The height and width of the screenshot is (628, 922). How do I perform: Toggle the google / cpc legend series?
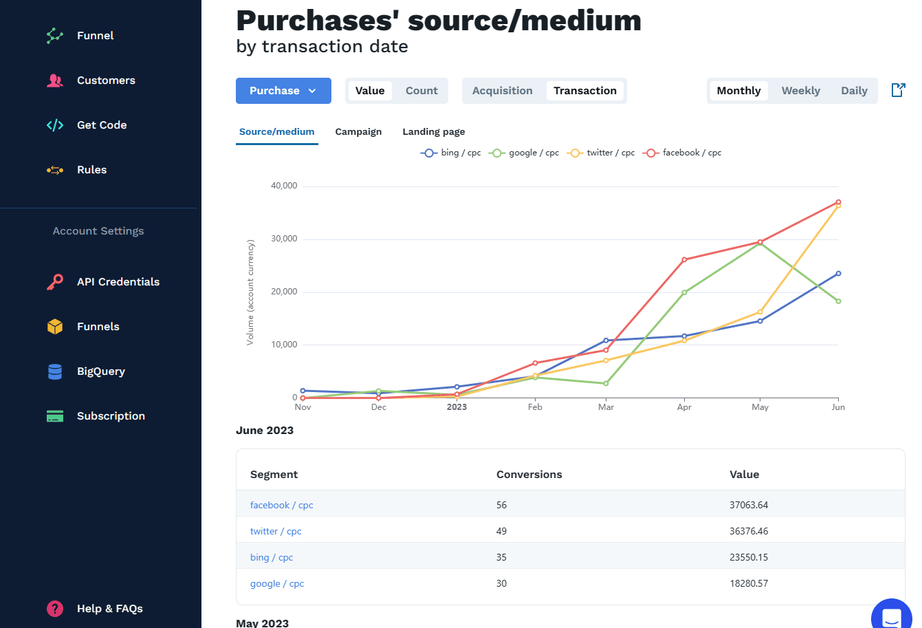click(523, 152)
